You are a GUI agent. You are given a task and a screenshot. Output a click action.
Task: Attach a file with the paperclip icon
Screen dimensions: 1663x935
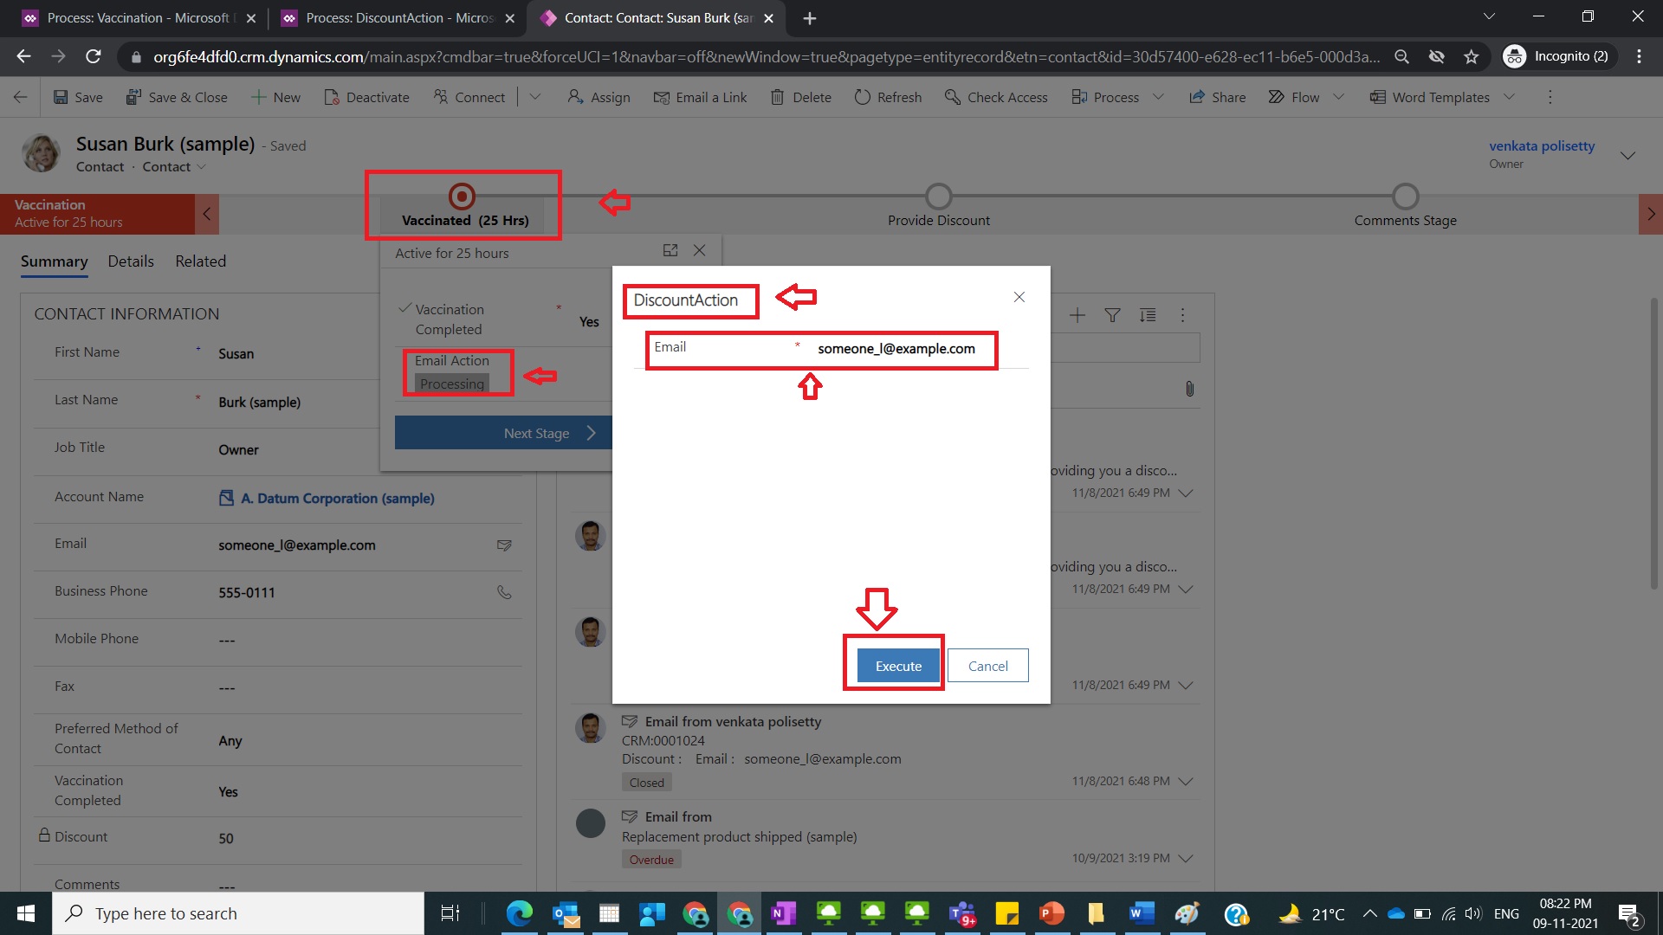(x=1189, y=389)
